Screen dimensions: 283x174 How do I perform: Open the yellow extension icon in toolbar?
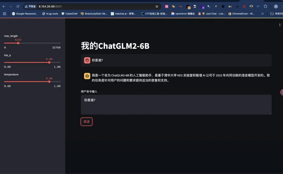point(174,6)
